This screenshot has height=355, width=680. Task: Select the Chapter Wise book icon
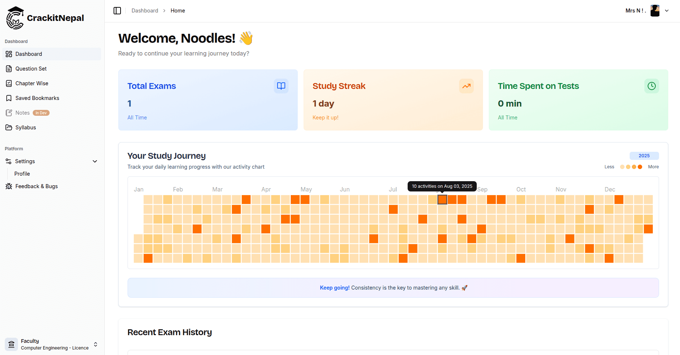pos(8,83)
